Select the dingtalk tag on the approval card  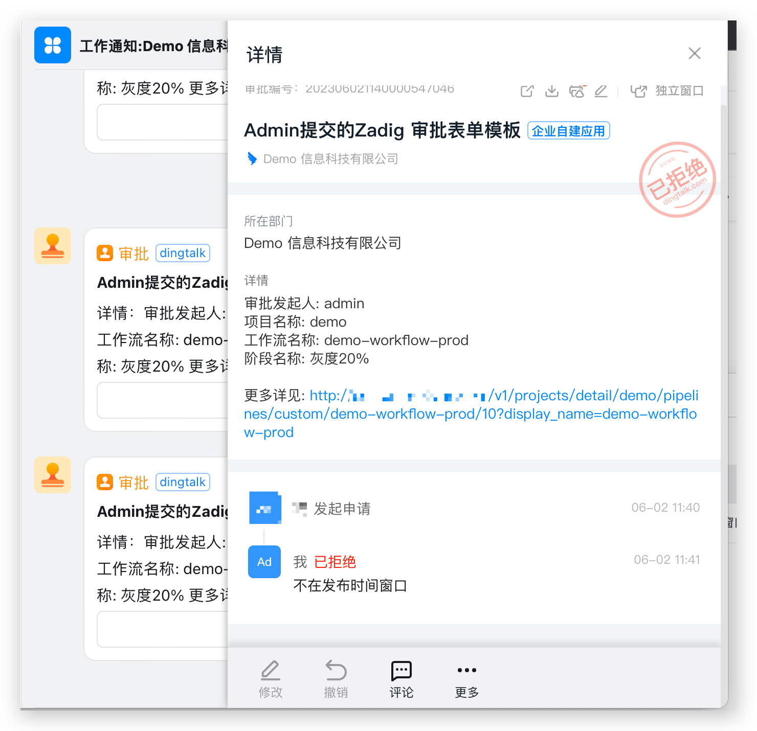[x=182, y=253]
